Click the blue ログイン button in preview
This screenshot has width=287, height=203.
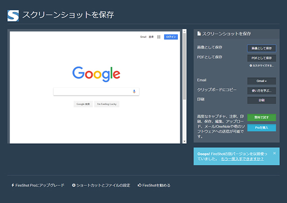click(x=171, y=37)
